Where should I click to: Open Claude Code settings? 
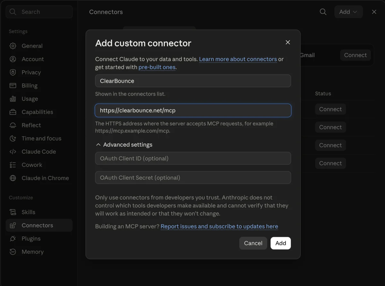[x=39, y=151]
